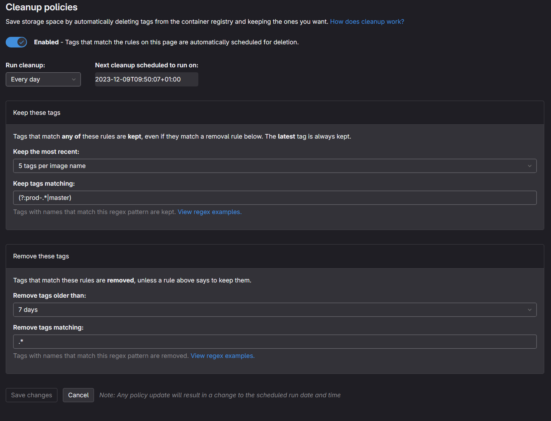Image resolution: width=551 pixels, height=421 pixels.
Task: Open the 'How does cleanup work?' link
Action: pyautogui.click(x=367, y=22)
